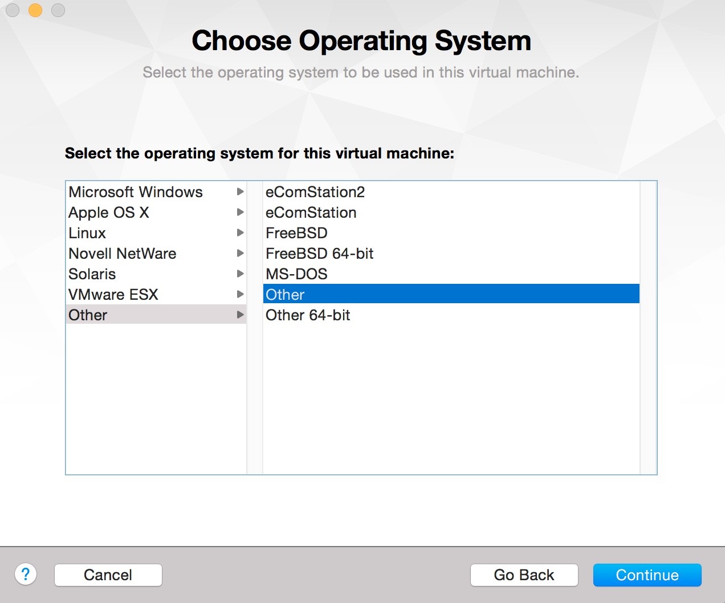This screenshot has height=603, width=725.
Task: Expand the Other category disclosure arrow
Action: coord(240,315)
